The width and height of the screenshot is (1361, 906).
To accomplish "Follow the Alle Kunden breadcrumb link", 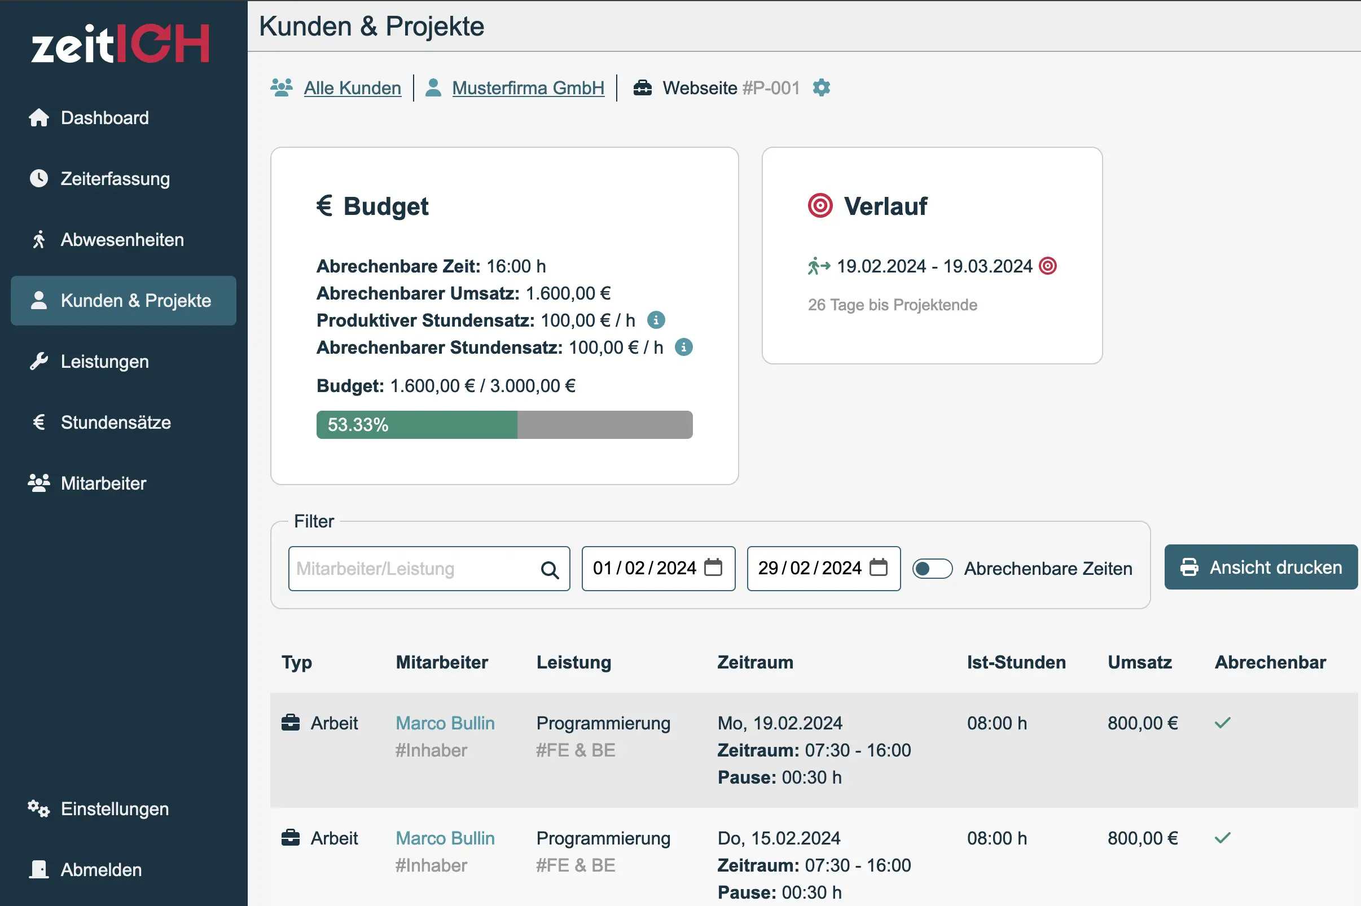I will [353, 88].
